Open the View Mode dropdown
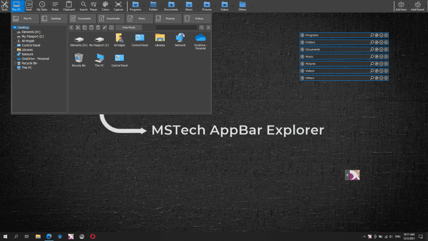 129,27
